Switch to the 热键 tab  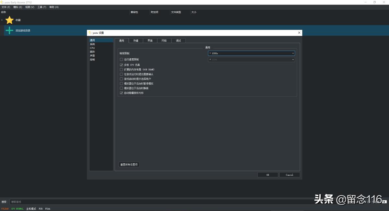click(136, 41)
